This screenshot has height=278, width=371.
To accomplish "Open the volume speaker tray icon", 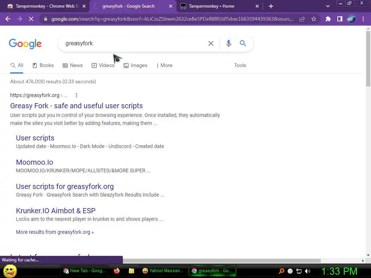I will click(308, 271).
